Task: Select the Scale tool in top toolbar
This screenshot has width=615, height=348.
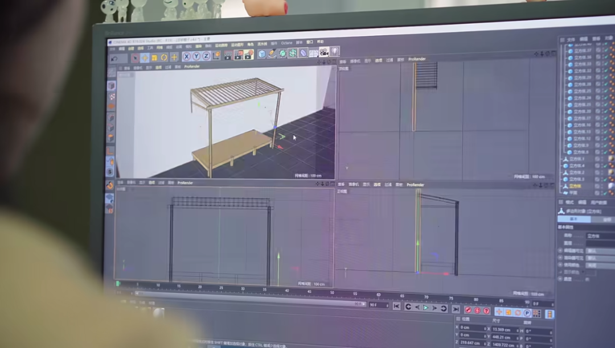Action: coord(154,57)
